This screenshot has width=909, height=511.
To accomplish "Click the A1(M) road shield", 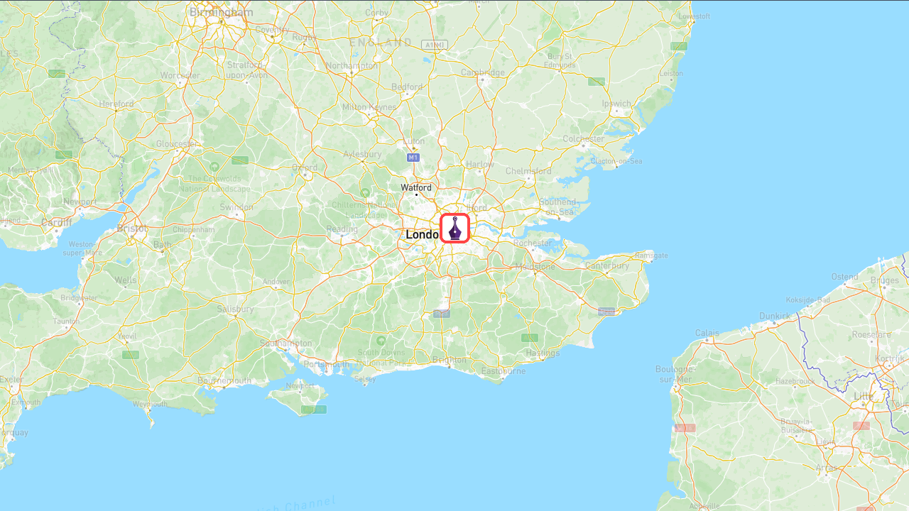I will click(435, 45).
